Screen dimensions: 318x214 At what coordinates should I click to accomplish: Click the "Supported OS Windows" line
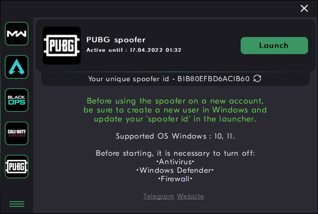click(x=175, y=136)
